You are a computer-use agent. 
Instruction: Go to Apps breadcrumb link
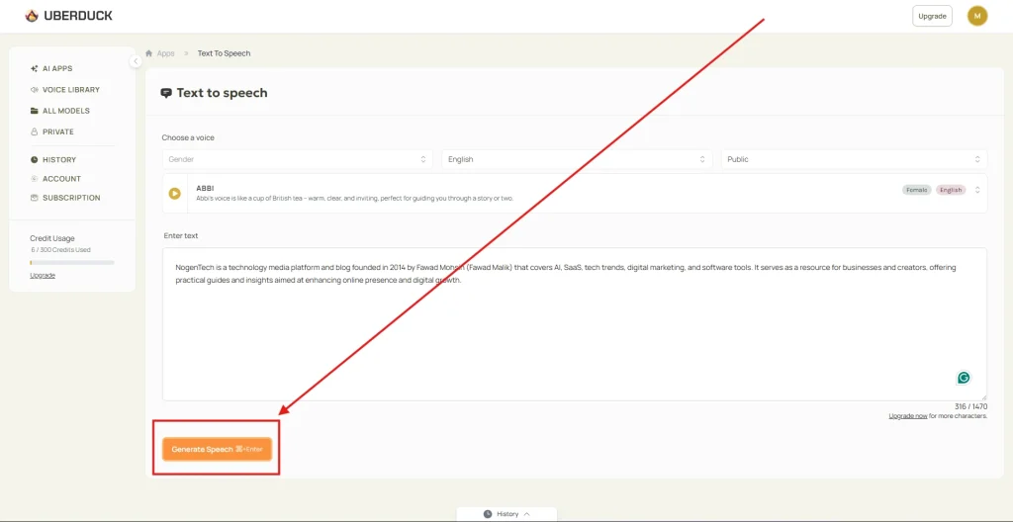coord(166,53)
